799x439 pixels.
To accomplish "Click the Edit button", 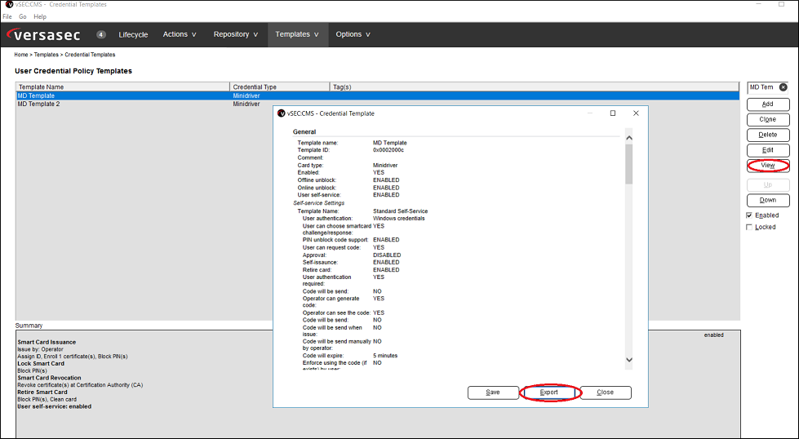I will pos(768,149).
